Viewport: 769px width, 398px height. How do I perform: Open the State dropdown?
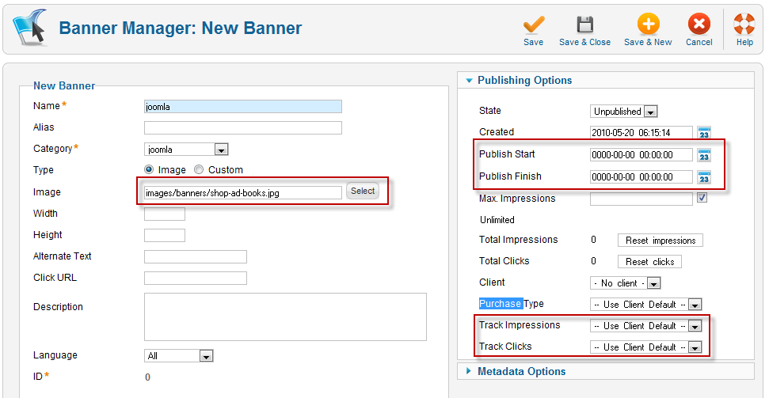pyautogui.click(x=624, y=112)
